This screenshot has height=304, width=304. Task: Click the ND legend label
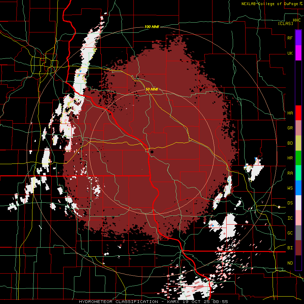point(290,263)
